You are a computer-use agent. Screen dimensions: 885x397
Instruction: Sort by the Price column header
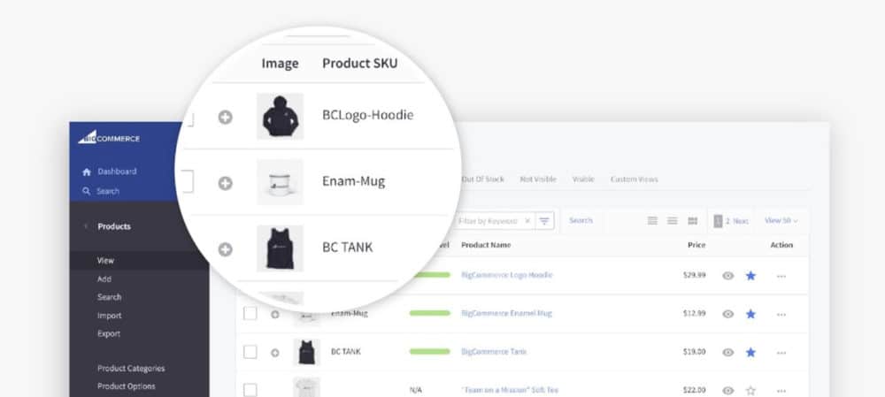coord(696,245)
